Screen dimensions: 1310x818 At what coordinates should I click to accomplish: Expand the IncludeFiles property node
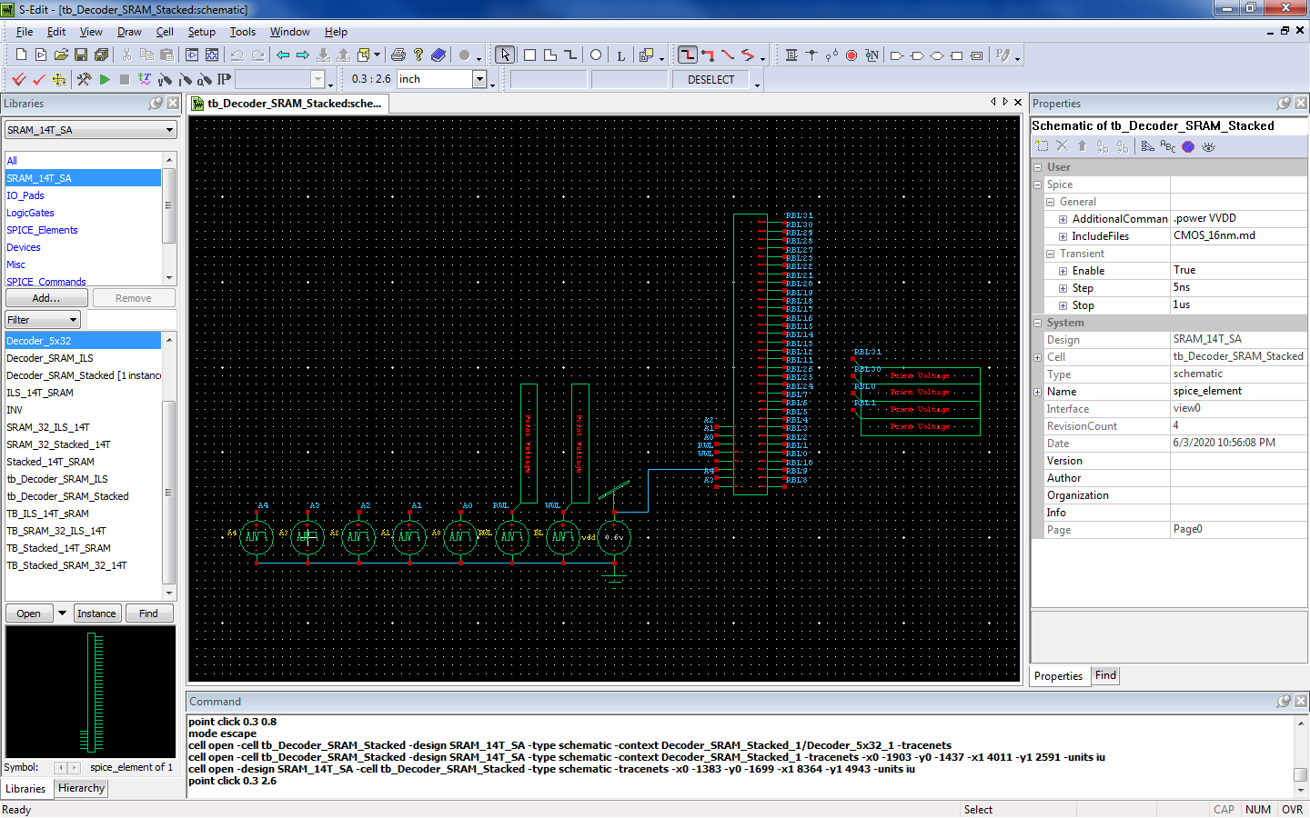[1063, 236]
